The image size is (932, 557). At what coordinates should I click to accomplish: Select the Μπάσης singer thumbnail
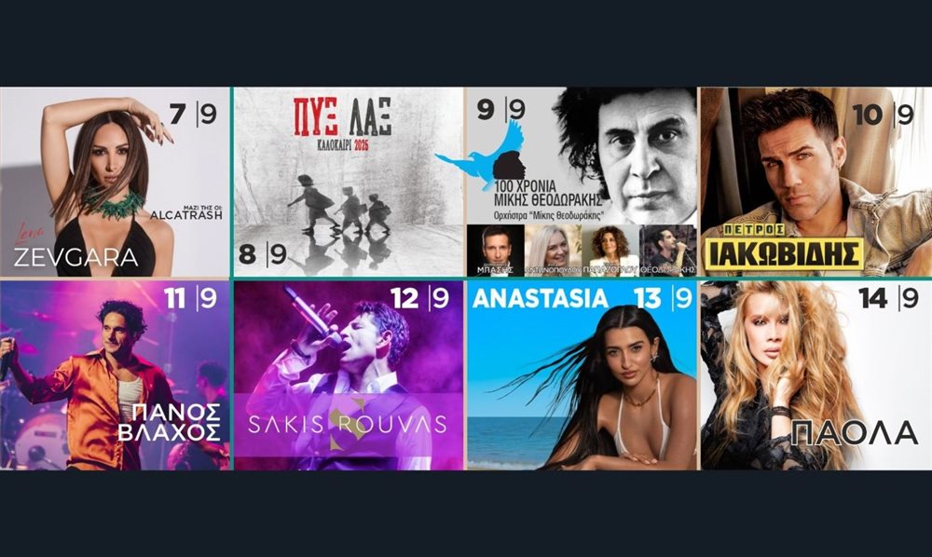point(496,250)
